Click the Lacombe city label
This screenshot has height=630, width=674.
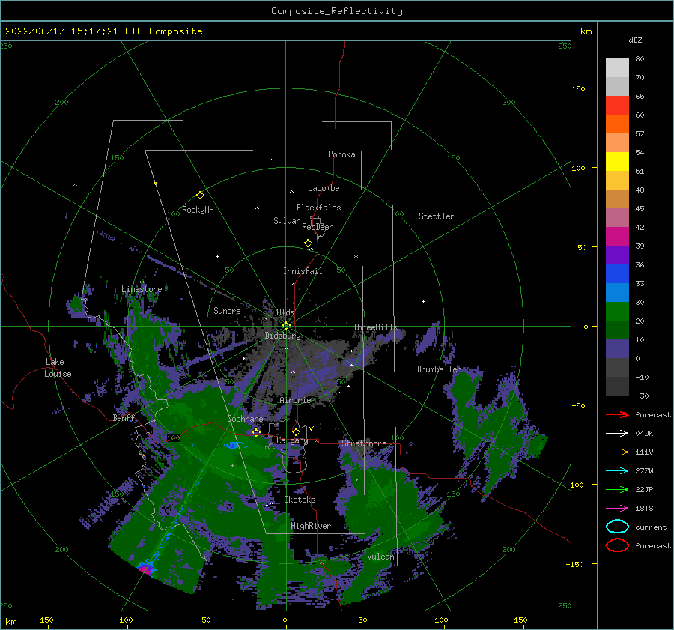point(324,188)
